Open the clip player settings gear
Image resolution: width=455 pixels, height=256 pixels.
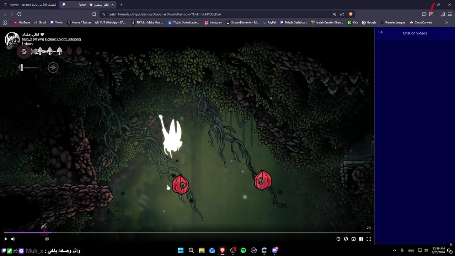pyautogui.click(x=338, y=239)
